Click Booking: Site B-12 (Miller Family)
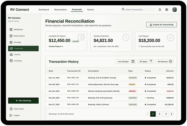 click(102, 78)
